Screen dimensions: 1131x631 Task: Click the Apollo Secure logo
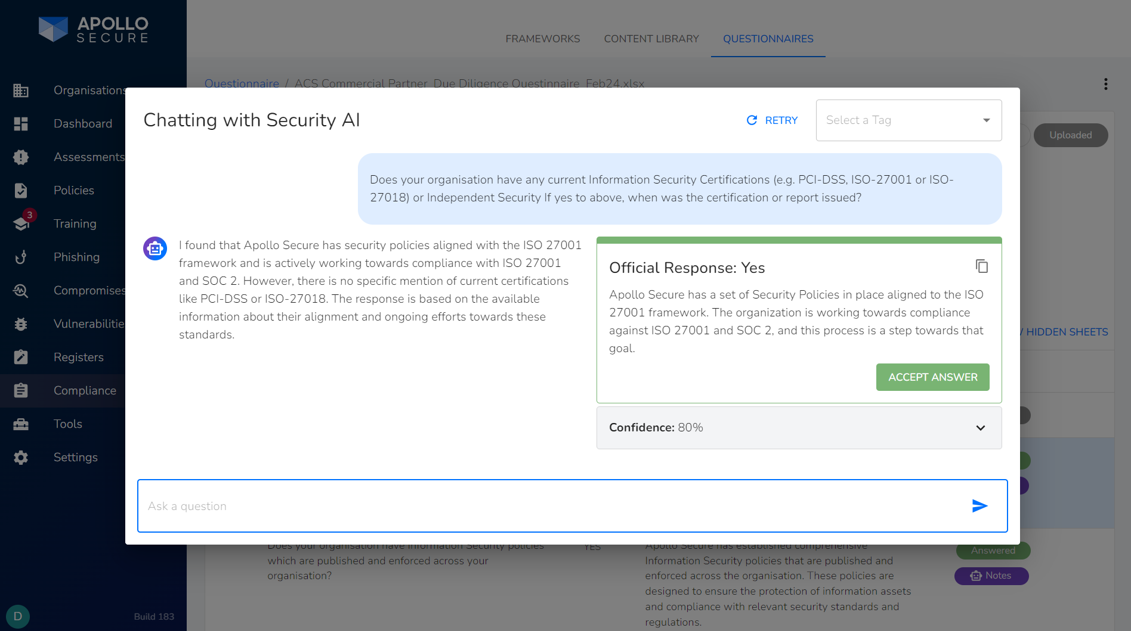coord(93,29)
